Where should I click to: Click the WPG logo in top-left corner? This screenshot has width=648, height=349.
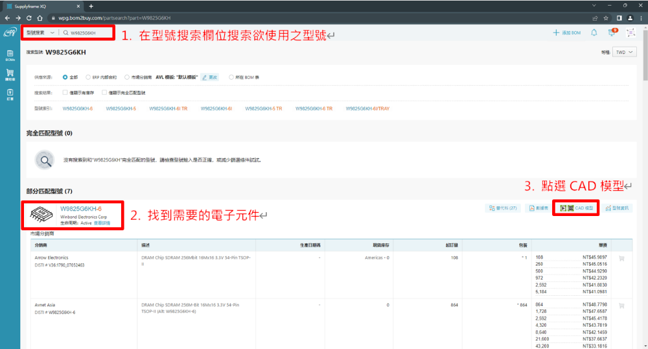pos(10,32)
